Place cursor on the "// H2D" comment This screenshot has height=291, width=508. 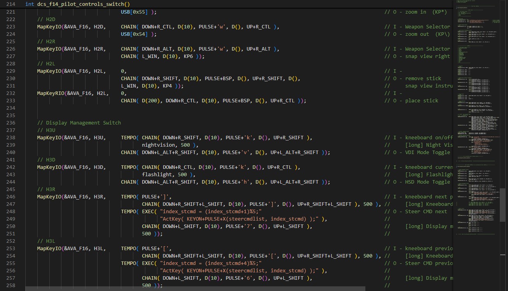pos(46,19)
